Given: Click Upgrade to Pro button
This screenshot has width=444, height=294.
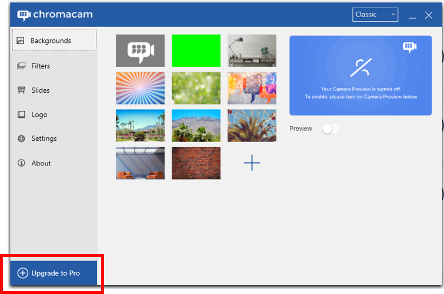Looking at the screenshot, I should click(54, 273).
